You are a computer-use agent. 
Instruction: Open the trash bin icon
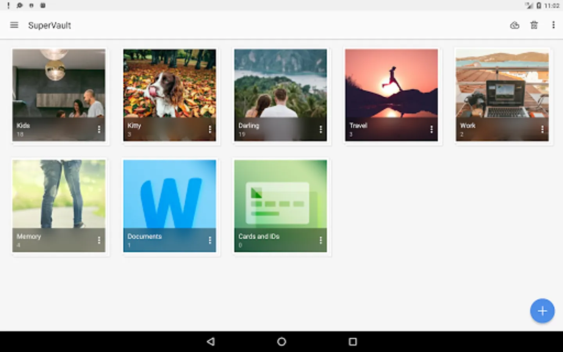pos(534,25)
